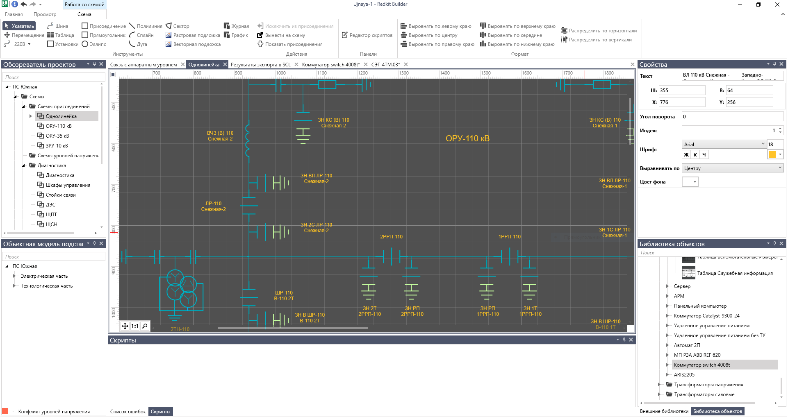Screen dimensions: 788x417
Task: Toggle italic (К) formatting
Action: (695, 154)
